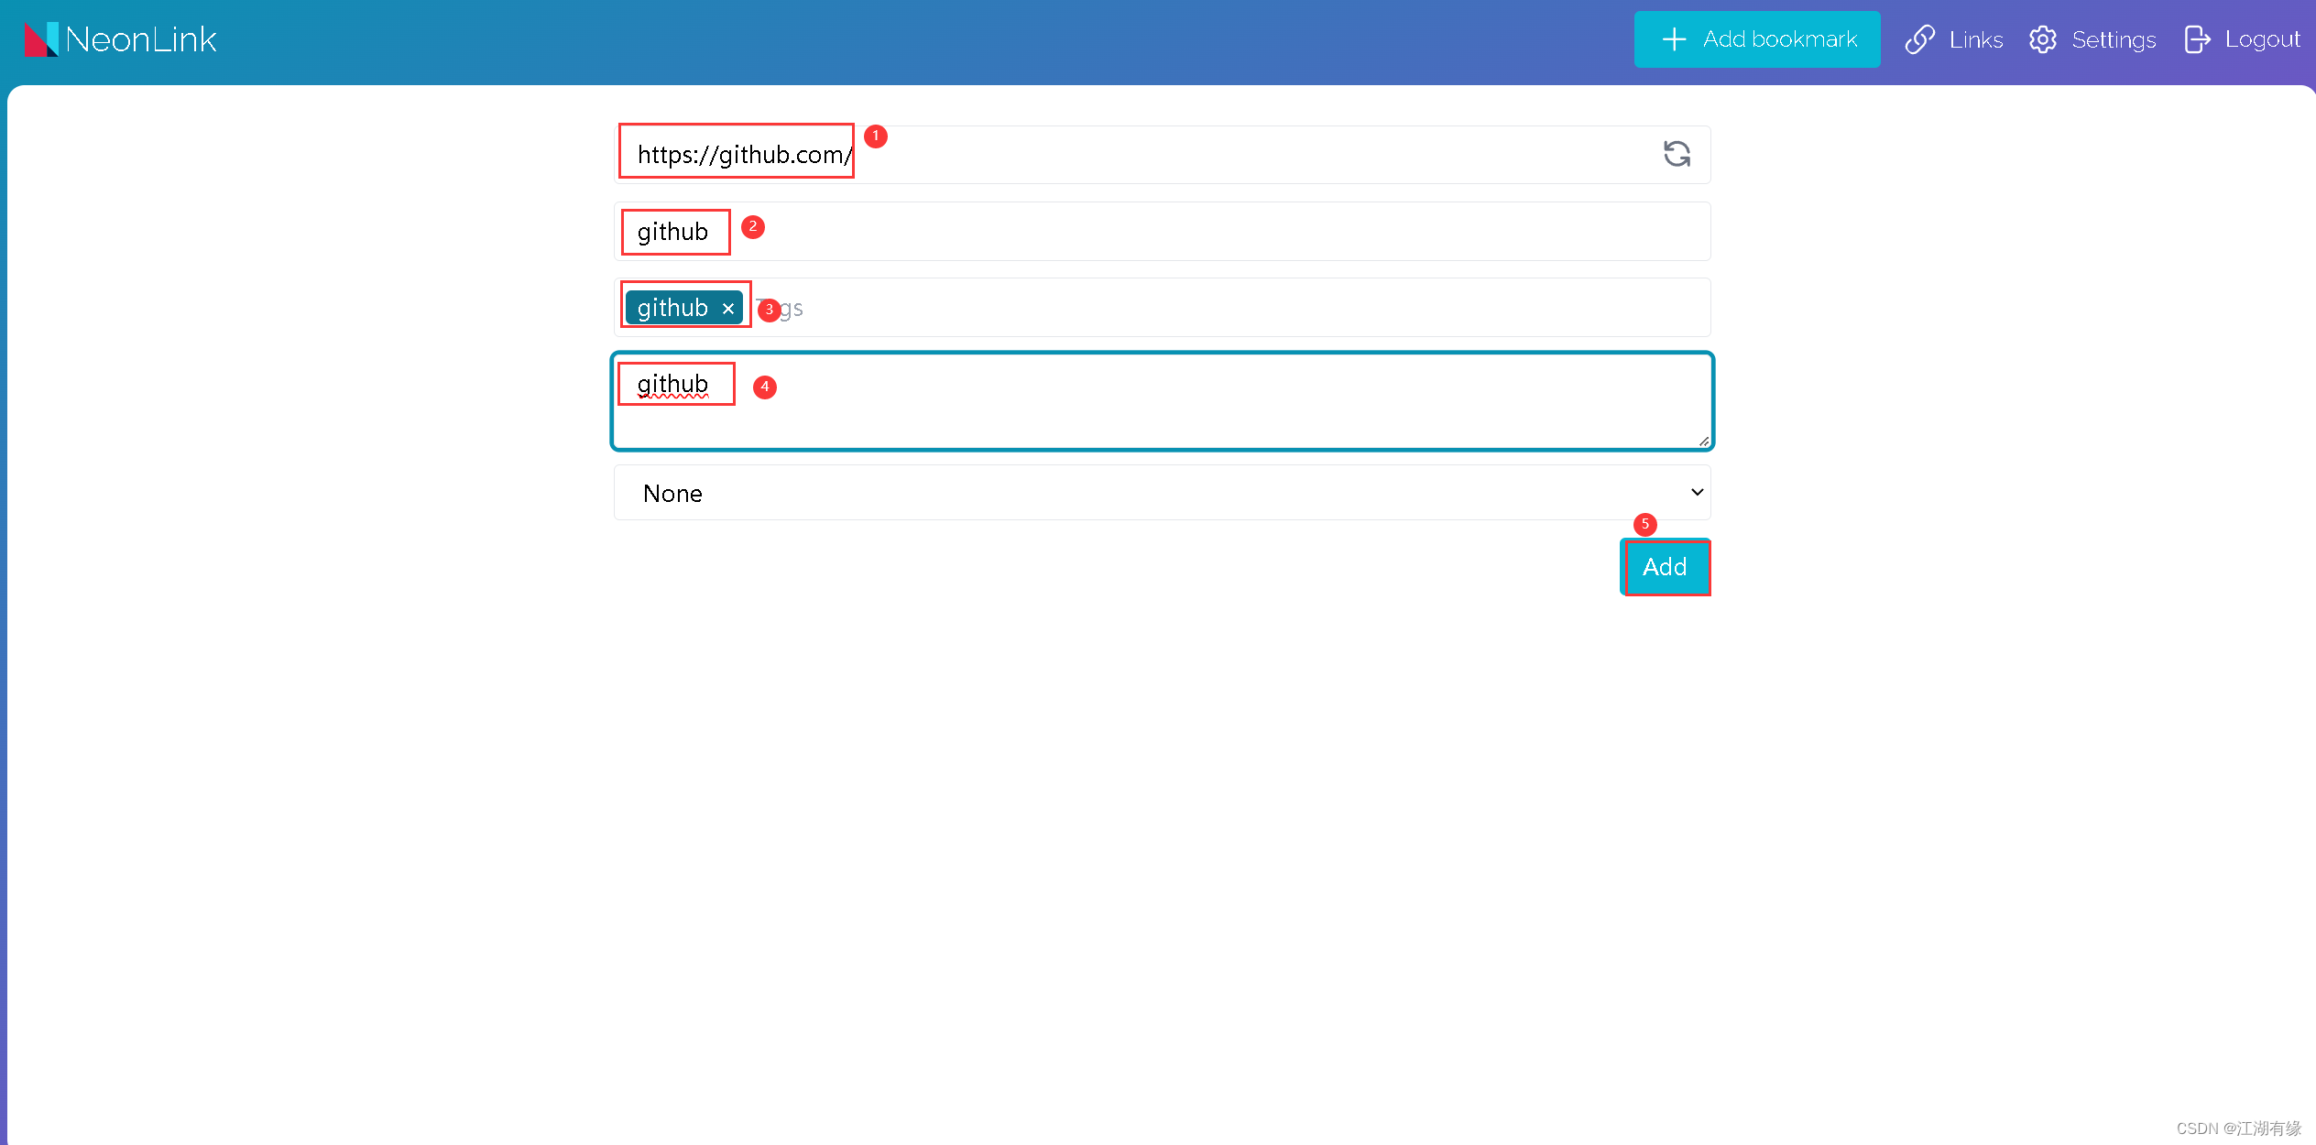Screen dimensions: 2316x1145
Task: Submit the bookmark with Add button
Action: click(1665, 567)
